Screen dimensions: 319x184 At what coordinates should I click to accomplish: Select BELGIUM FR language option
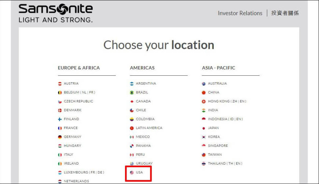pos(91,92)
